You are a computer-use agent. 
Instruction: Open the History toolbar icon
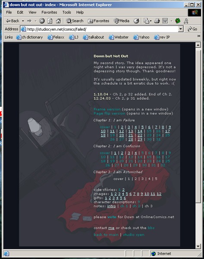pos(136,21)
